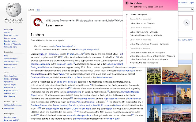Viewport: 196px width, 122px height.
Task: Click the Log in link
Action: point(191,3)
